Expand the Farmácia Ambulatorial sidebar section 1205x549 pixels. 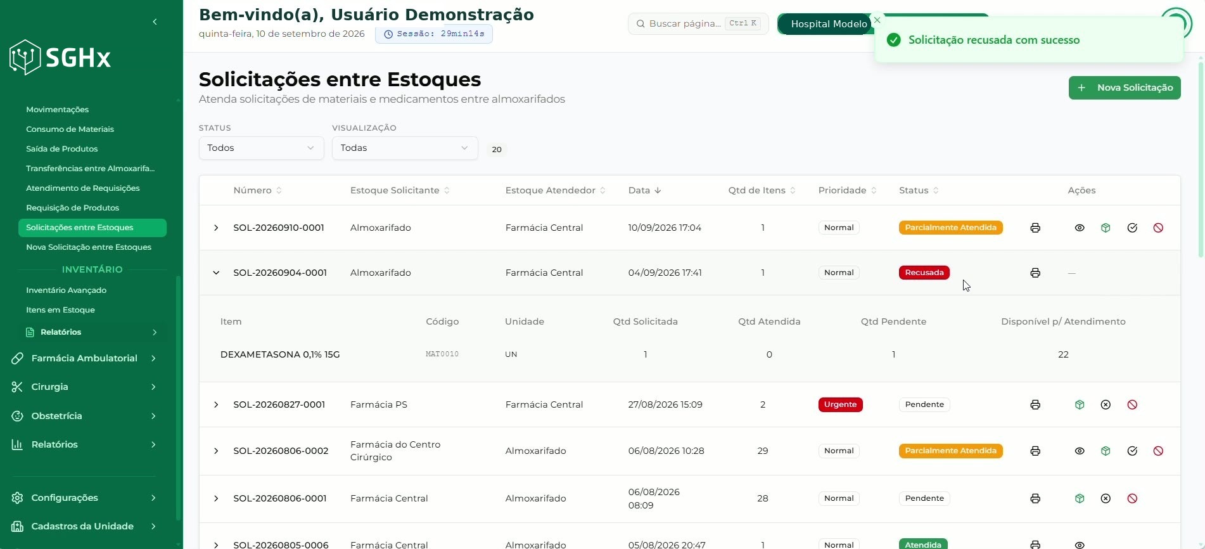(84, 358)
